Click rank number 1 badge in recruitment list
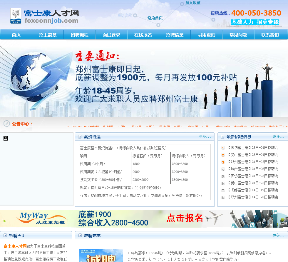288x262 pixels. [223, 148]
